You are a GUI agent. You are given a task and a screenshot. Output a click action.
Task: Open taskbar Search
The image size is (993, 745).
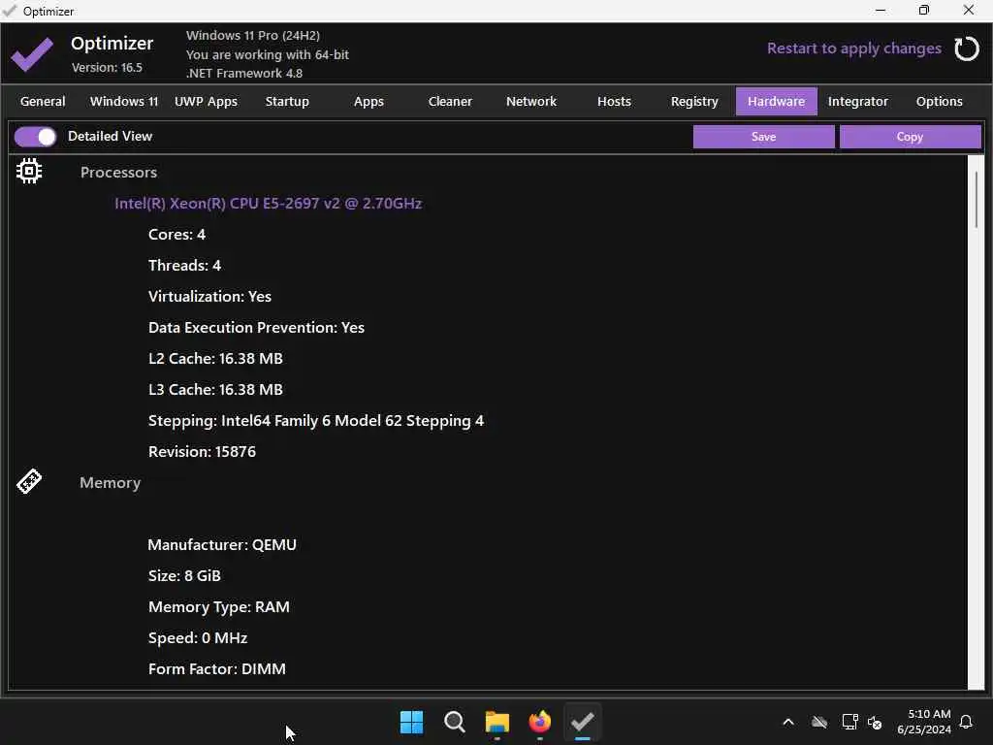pos(455,722)
